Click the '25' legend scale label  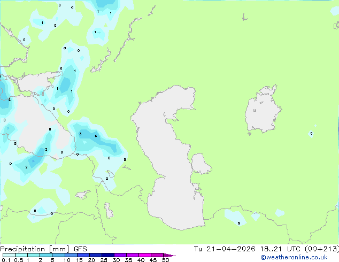tap(104, 260)
